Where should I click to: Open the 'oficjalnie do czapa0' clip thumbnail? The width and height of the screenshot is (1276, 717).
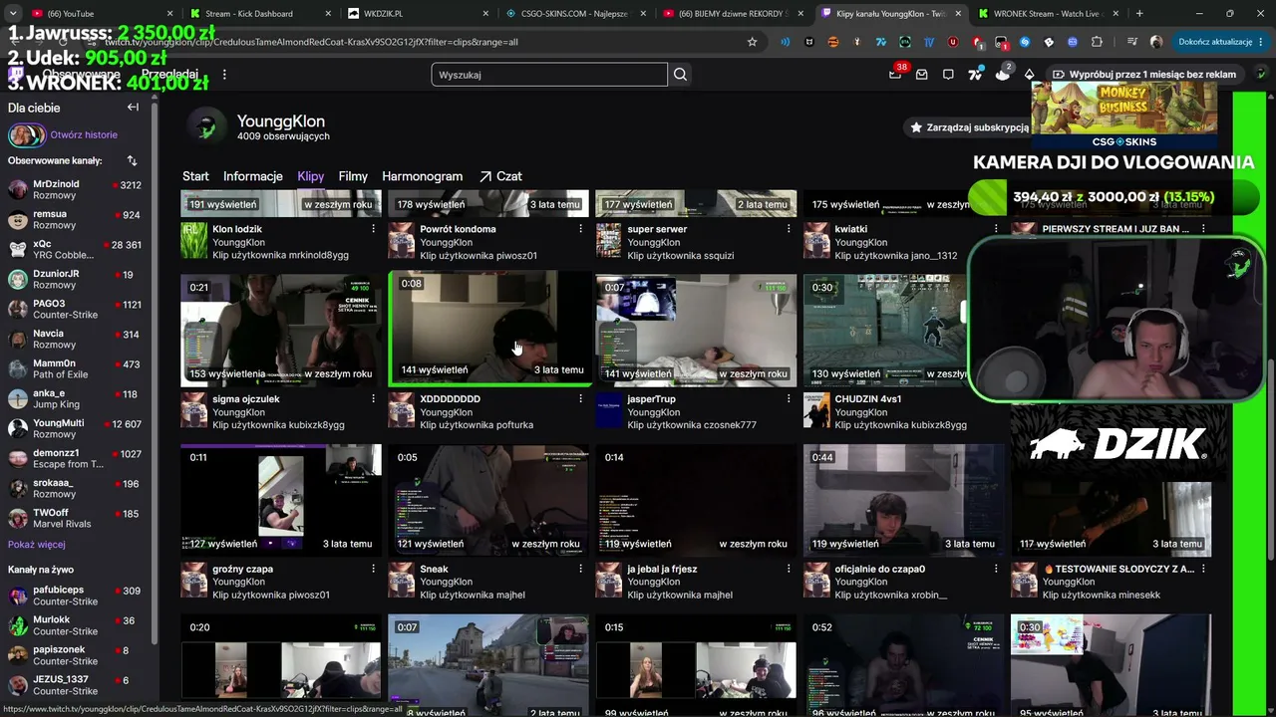904,500
